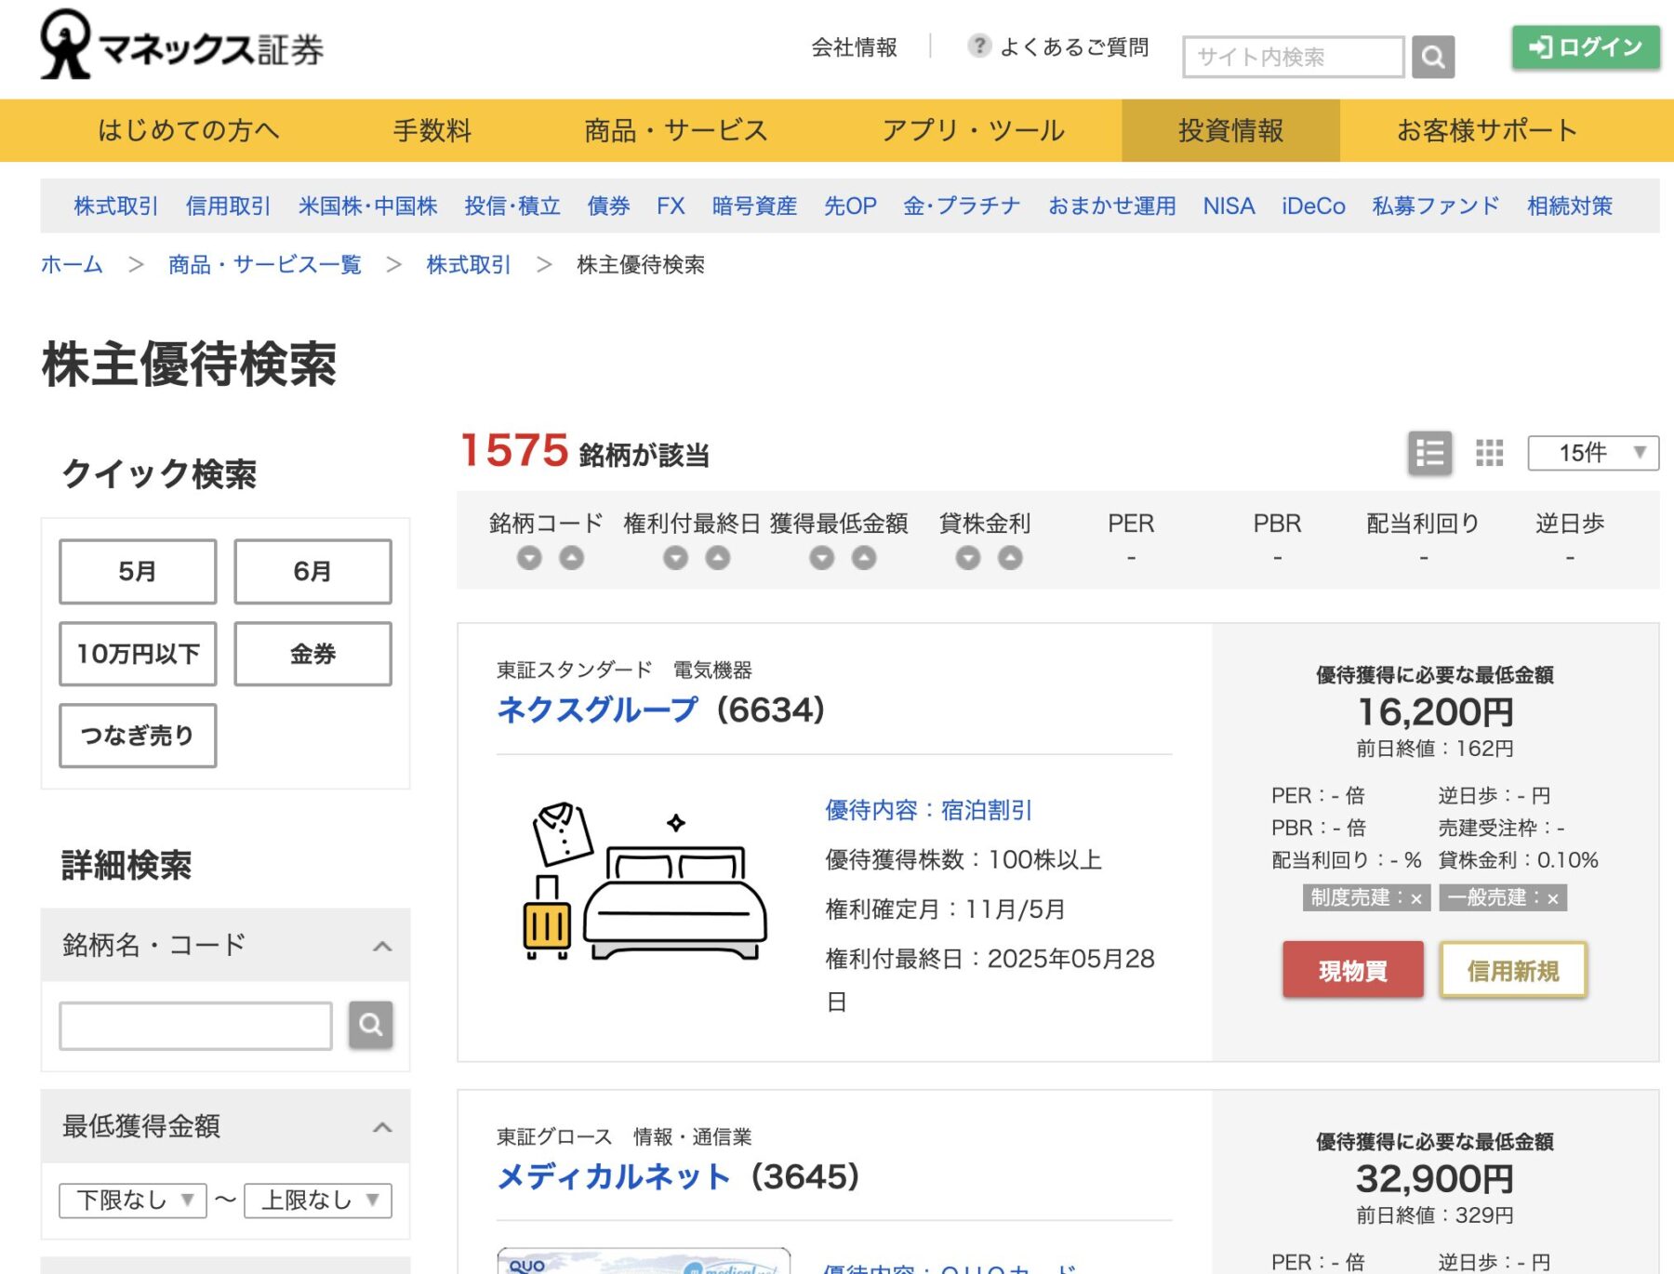Sort 貸株金利 ascending arrow
Image resolution: width=1674 pixels, height=1274 pixels.
pos(1010,558)
